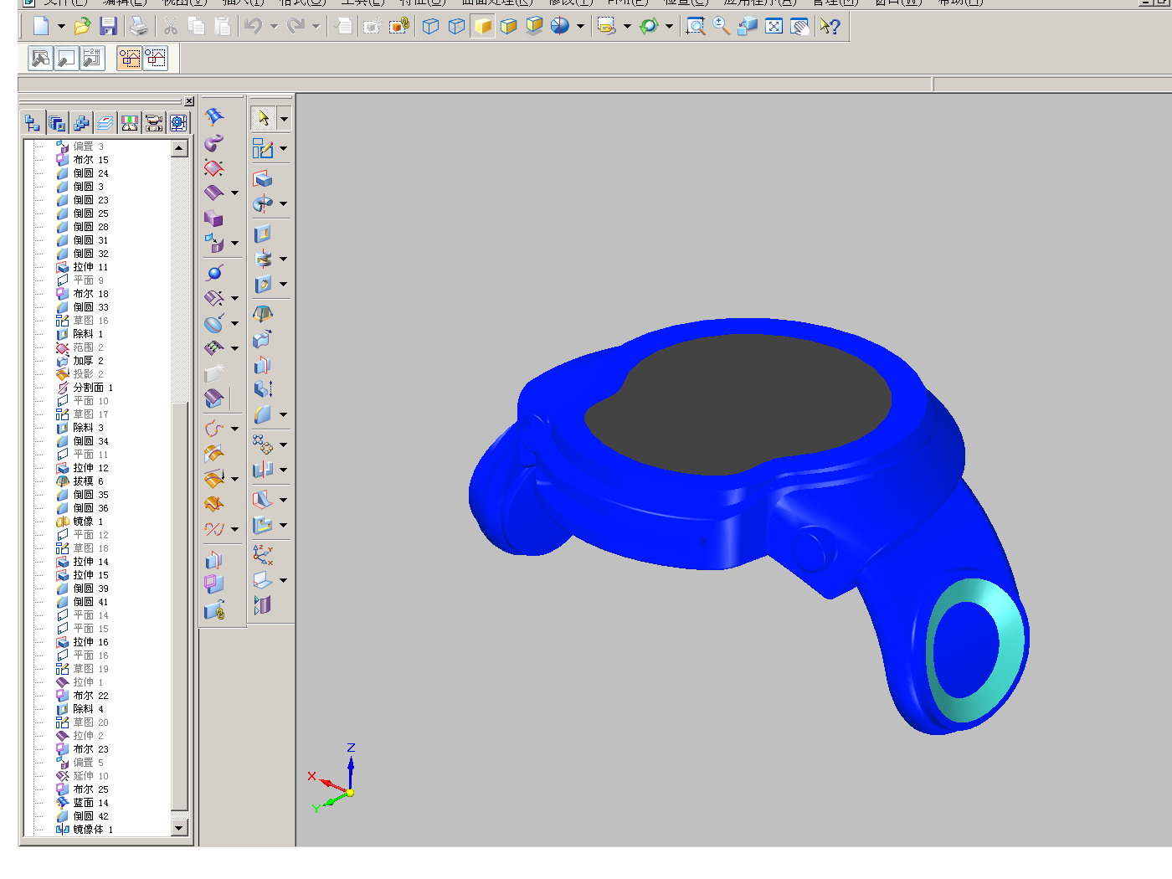Image resolution: width=1172 pixels, height=879 pixels.
Task: Click the spline curve tool icon
Action: tap(214, 429)
